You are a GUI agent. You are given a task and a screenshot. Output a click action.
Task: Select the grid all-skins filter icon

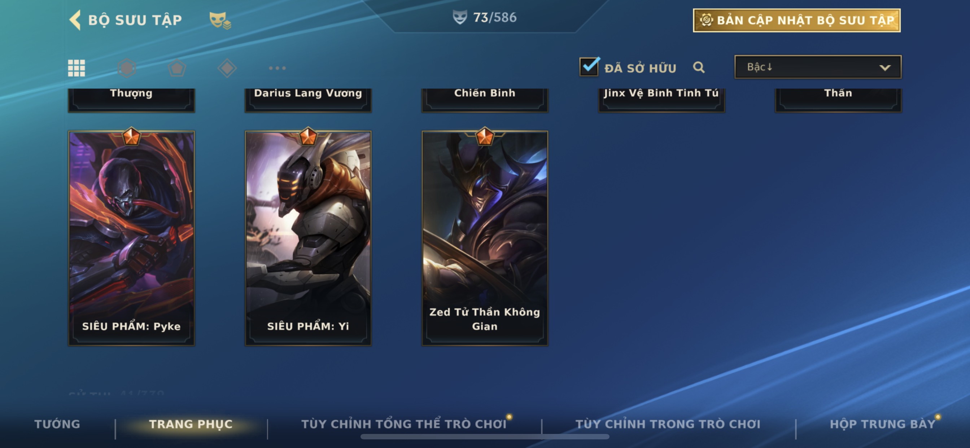click(77, 68)
